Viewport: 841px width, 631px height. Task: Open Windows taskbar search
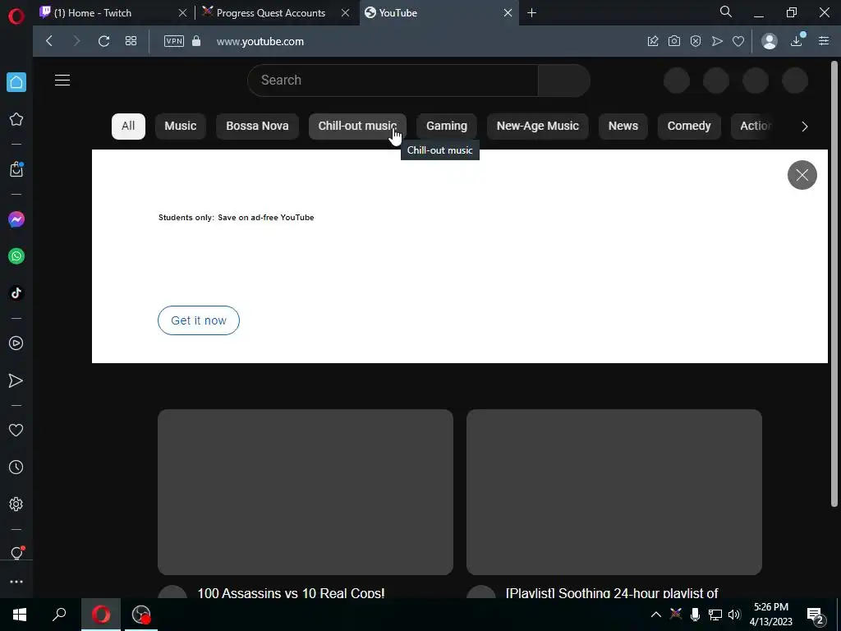click(x=59, y=615)
